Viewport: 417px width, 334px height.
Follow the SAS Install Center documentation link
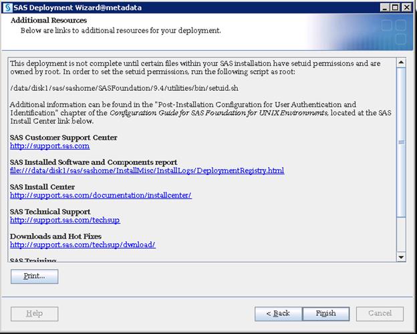click(101, 196)
